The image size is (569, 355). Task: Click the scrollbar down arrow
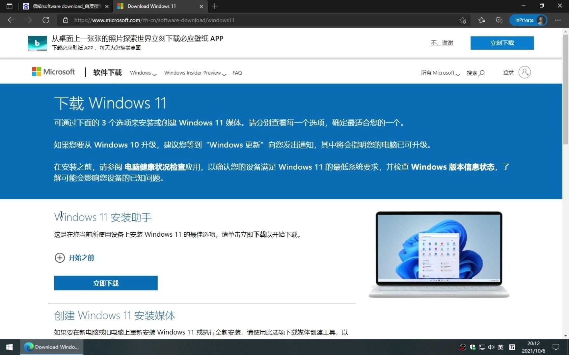(x=566, y=336)
